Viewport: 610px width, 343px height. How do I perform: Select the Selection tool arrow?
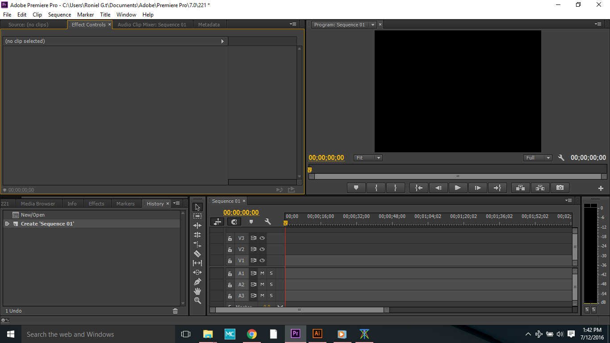(x=197, y=207)
